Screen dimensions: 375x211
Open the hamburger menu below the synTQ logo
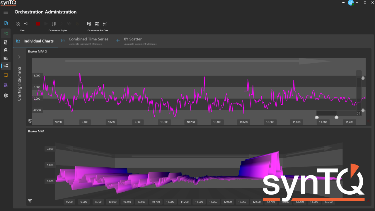tap(6, 12)
